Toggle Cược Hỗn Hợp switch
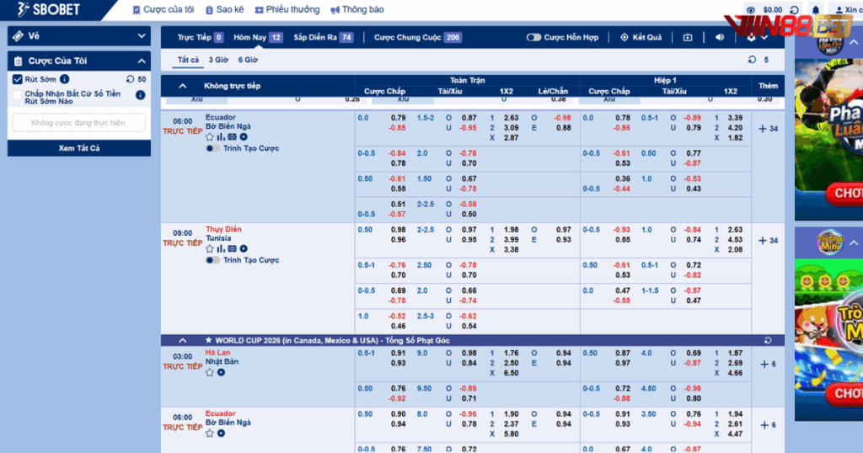 pyautogui.click(x=533, y=37)
